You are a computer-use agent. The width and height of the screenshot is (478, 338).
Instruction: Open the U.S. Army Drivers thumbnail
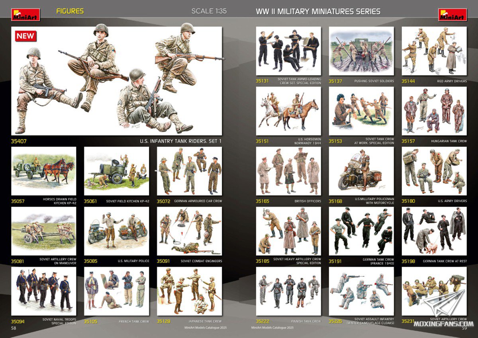[434, 171]
